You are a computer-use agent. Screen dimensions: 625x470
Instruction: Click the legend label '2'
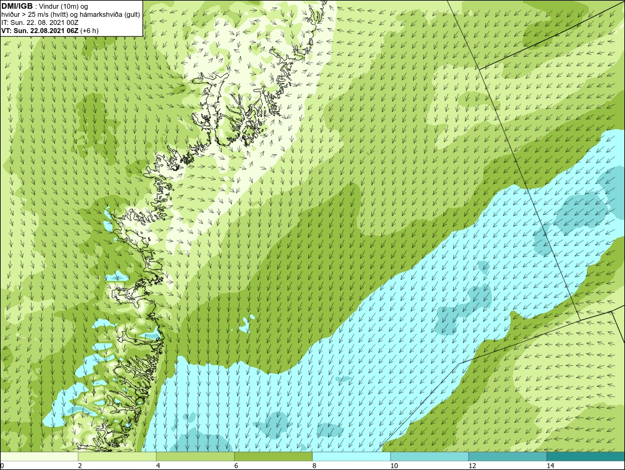tap(80, 466)
